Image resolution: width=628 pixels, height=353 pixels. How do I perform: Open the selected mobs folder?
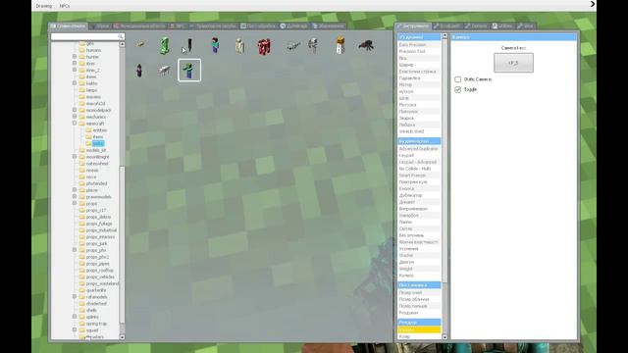(x=98, y=143)
